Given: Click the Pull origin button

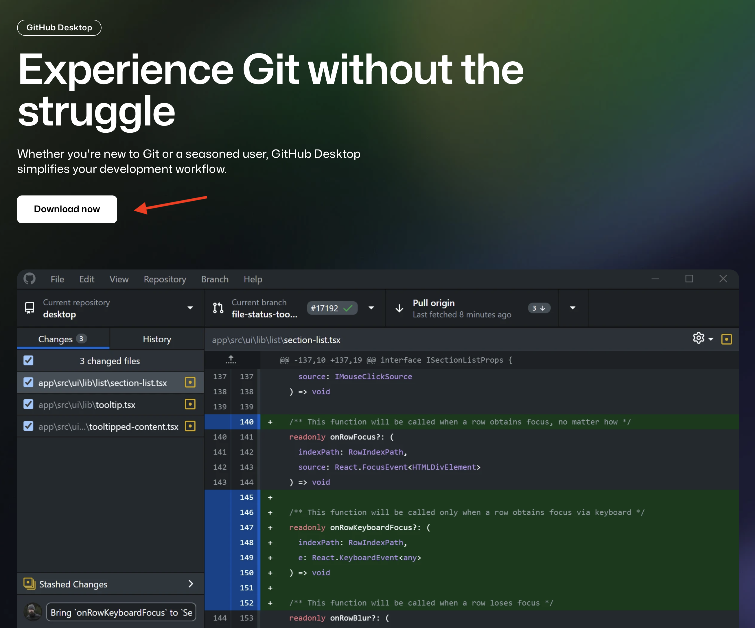Looking at the screenshot, I should [472, 308].
